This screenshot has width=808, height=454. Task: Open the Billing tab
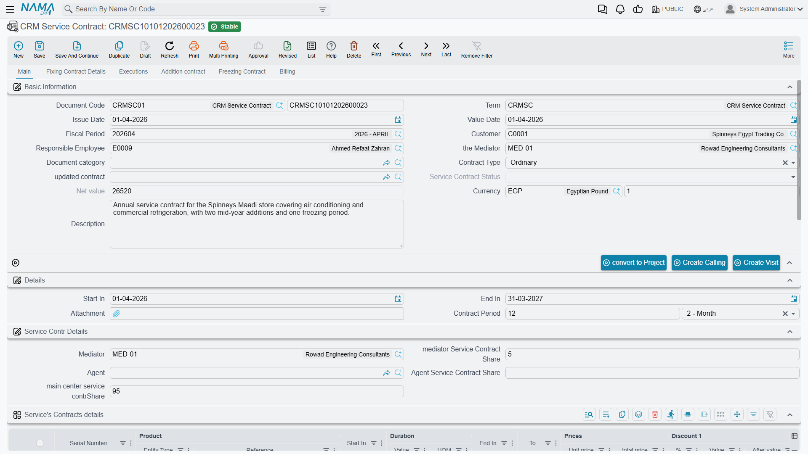pyautogui.click(x=287, y=71)
